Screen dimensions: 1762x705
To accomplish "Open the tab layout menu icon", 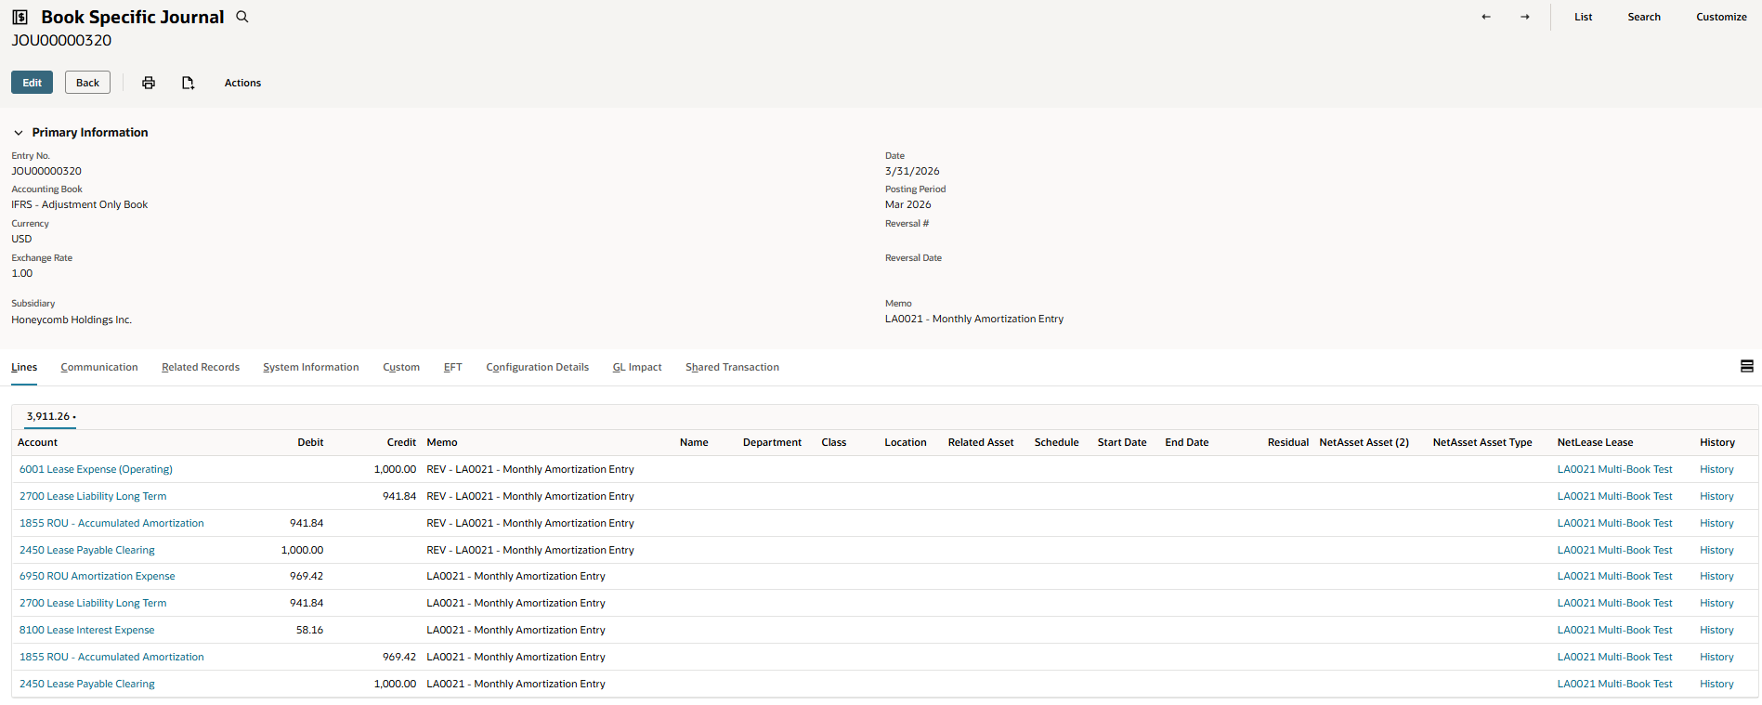I will (x=1746, y=367).
